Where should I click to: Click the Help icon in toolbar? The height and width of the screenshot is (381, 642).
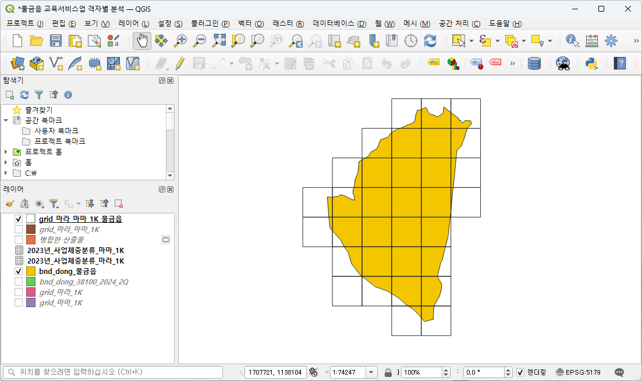[x=620, y=63]
